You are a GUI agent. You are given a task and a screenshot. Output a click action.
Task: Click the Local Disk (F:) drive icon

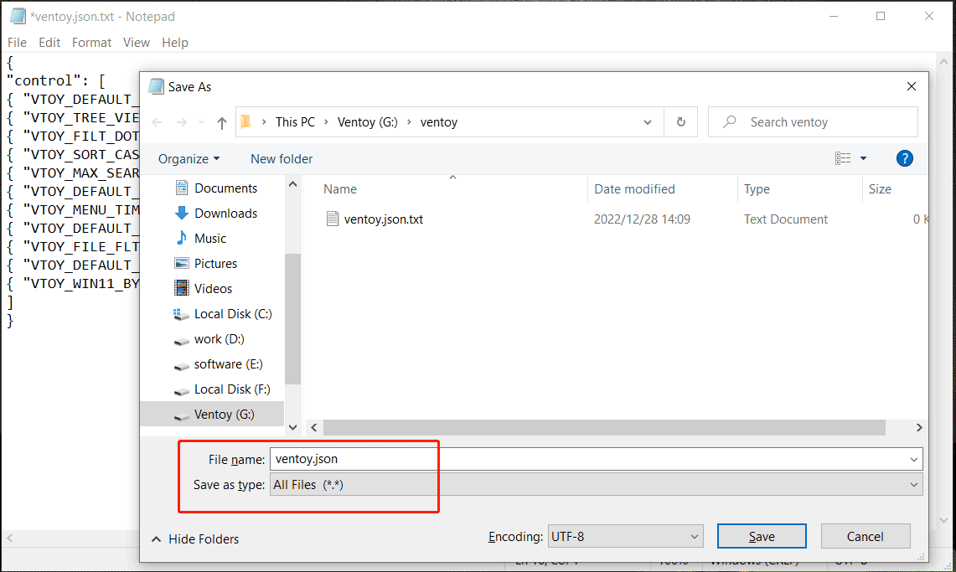point(181,390)
